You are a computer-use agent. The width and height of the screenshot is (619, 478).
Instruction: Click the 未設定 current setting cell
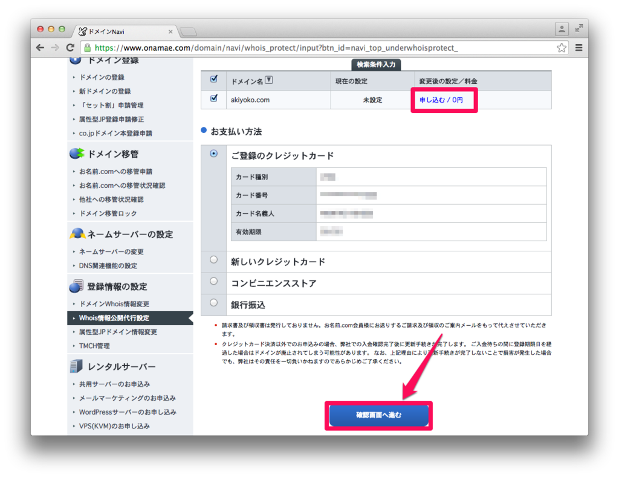coord(372,100)
